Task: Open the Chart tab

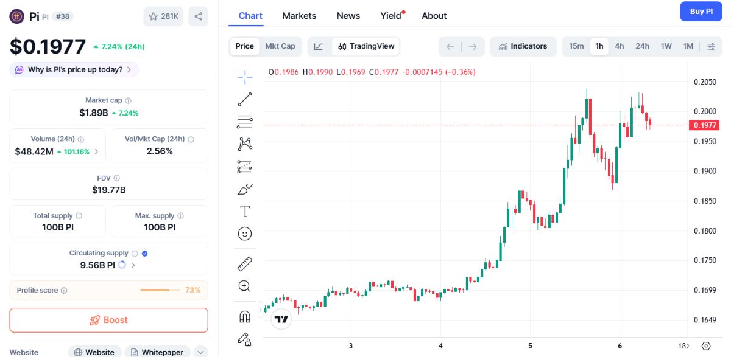Action: [250, 16]
